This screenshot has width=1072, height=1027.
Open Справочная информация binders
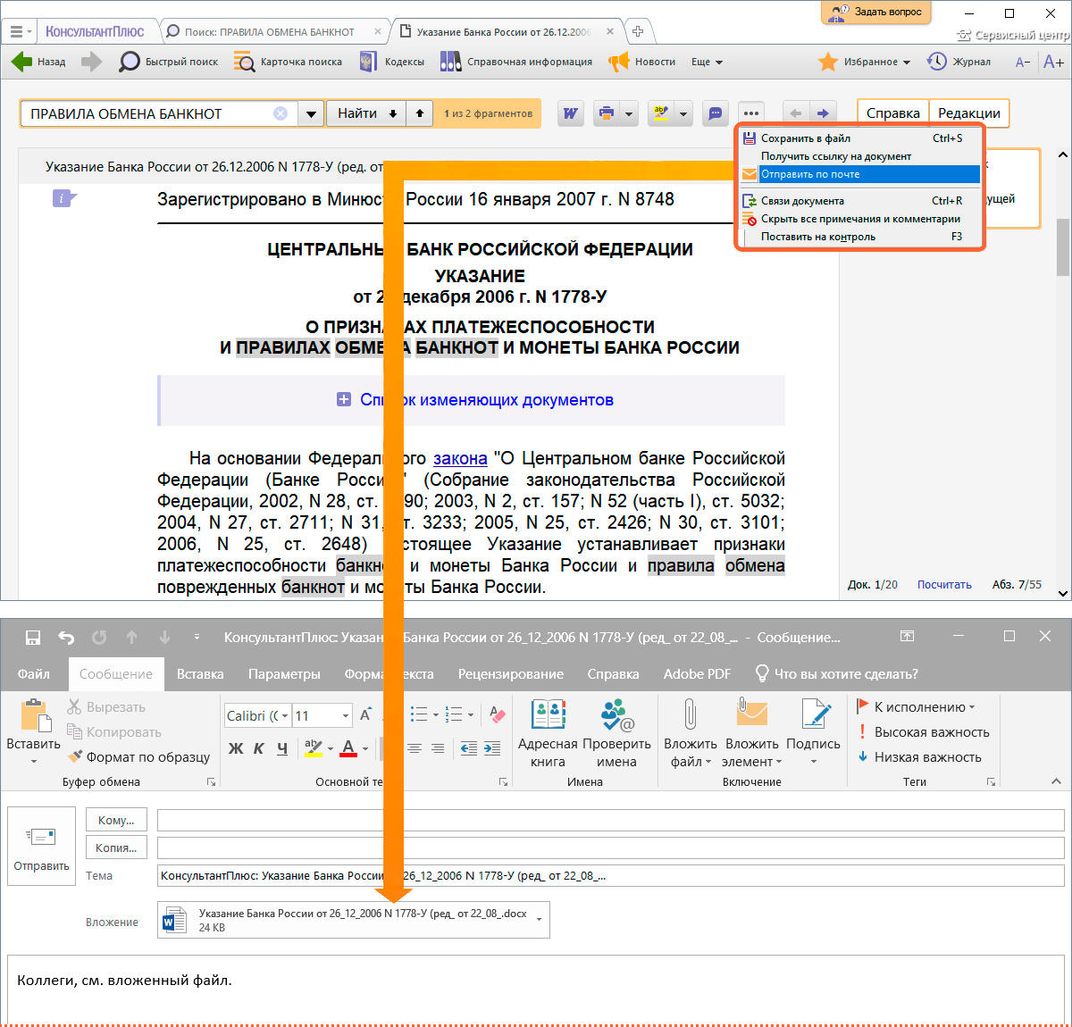pos(515,62)
